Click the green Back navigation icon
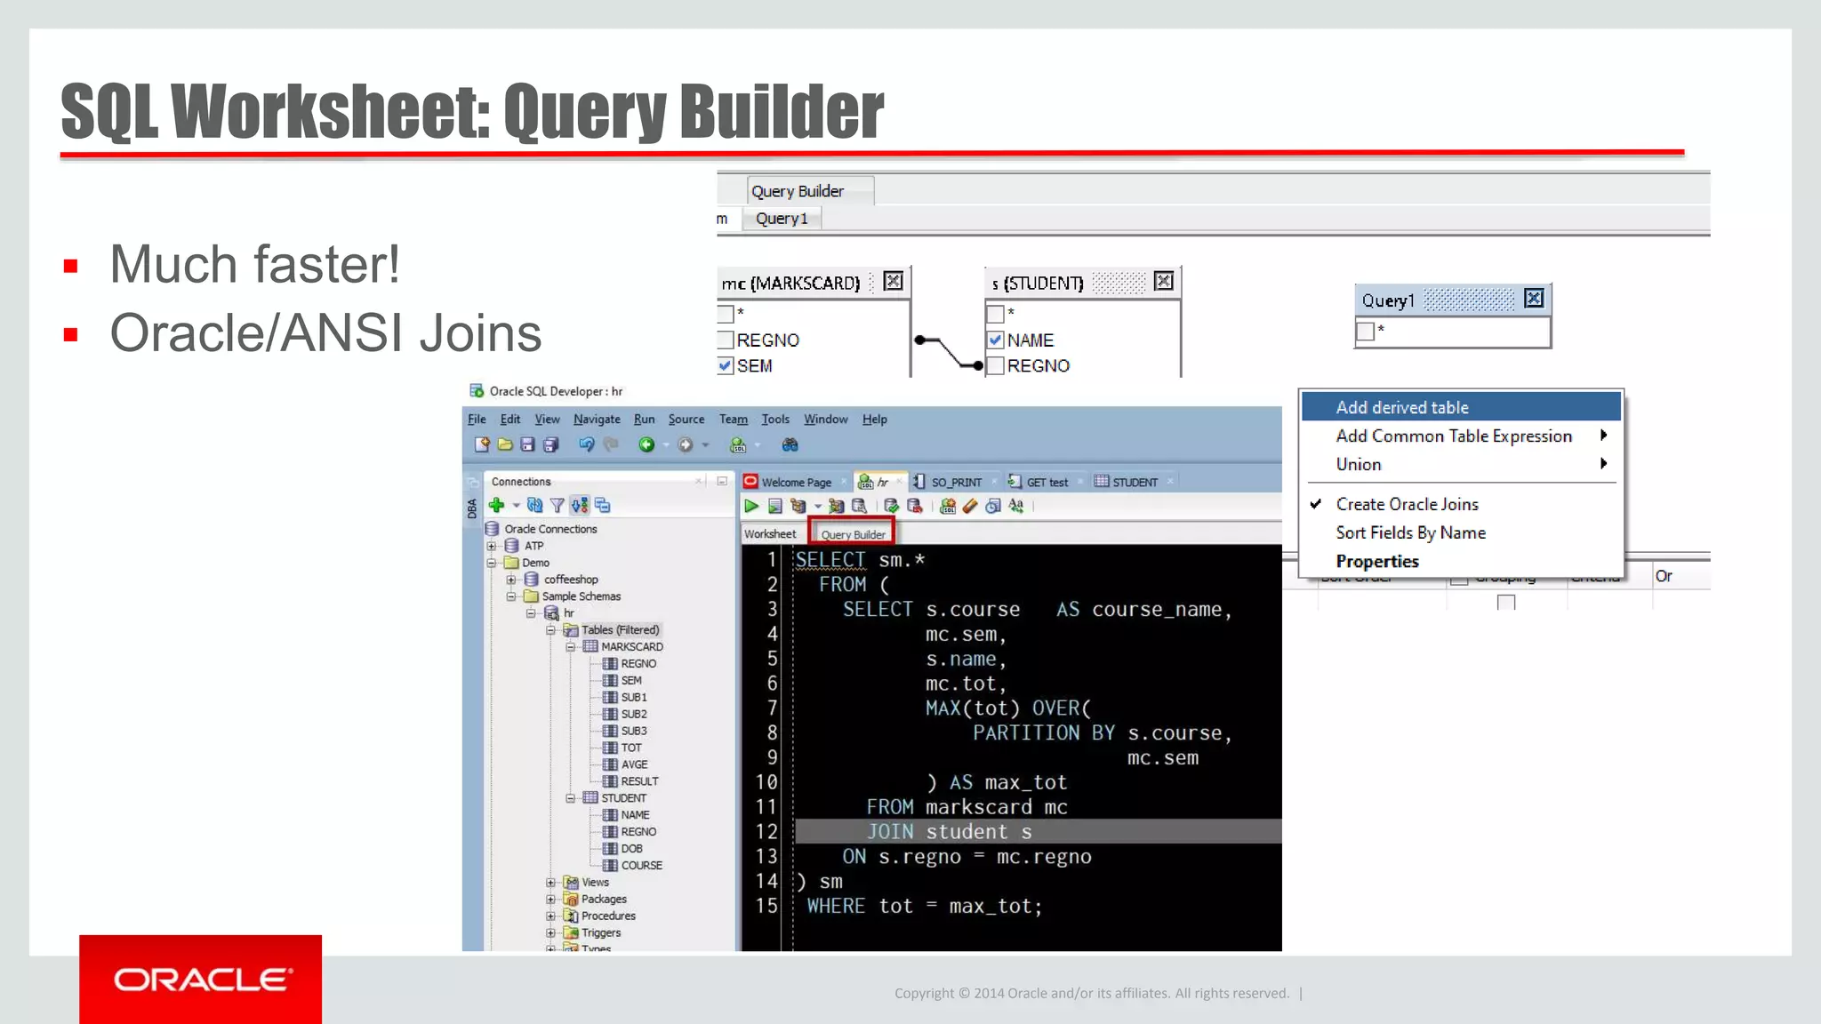 646,444
